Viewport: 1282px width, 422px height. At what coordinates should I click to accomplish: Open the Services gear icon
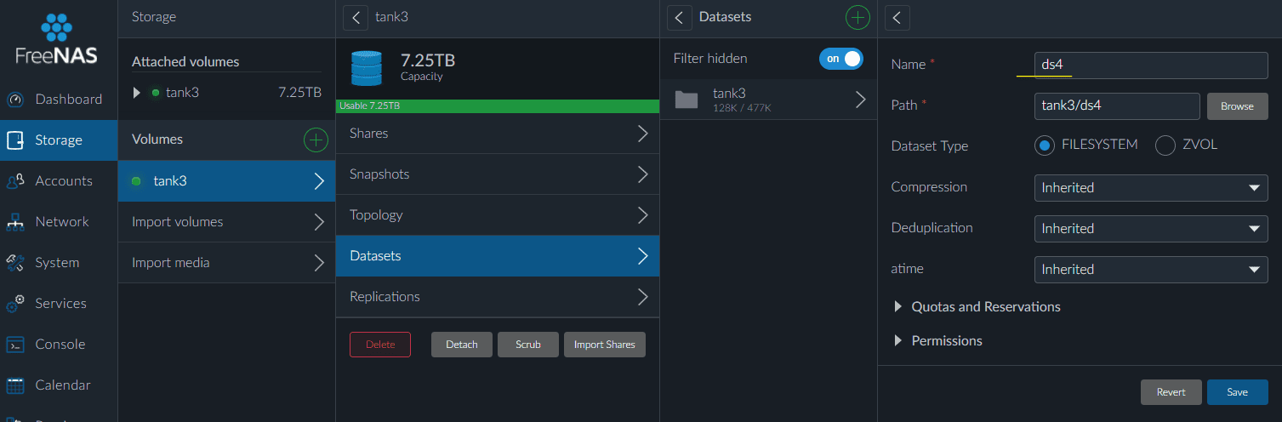(x=14, y=304)
